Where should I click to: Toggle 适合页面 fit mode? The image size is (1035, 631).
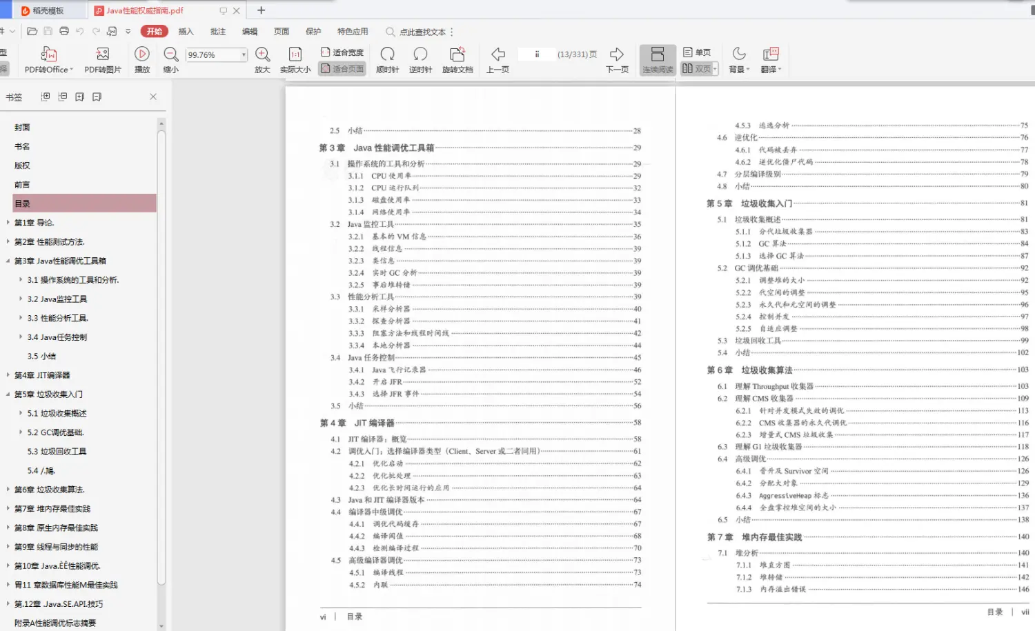342,69
